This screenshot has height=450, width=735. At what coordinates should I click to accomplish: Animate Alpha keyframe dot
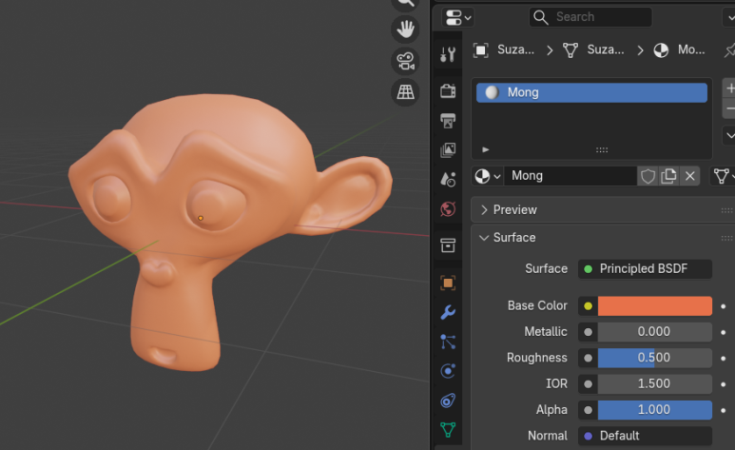click(x=724, y=411)
